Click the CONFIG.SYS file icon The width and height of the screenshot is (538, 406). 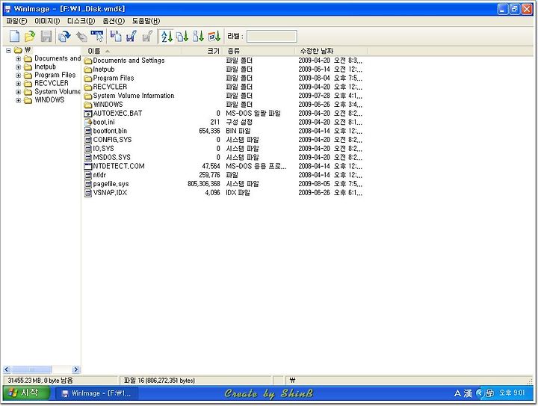click(x=88, y=140)
